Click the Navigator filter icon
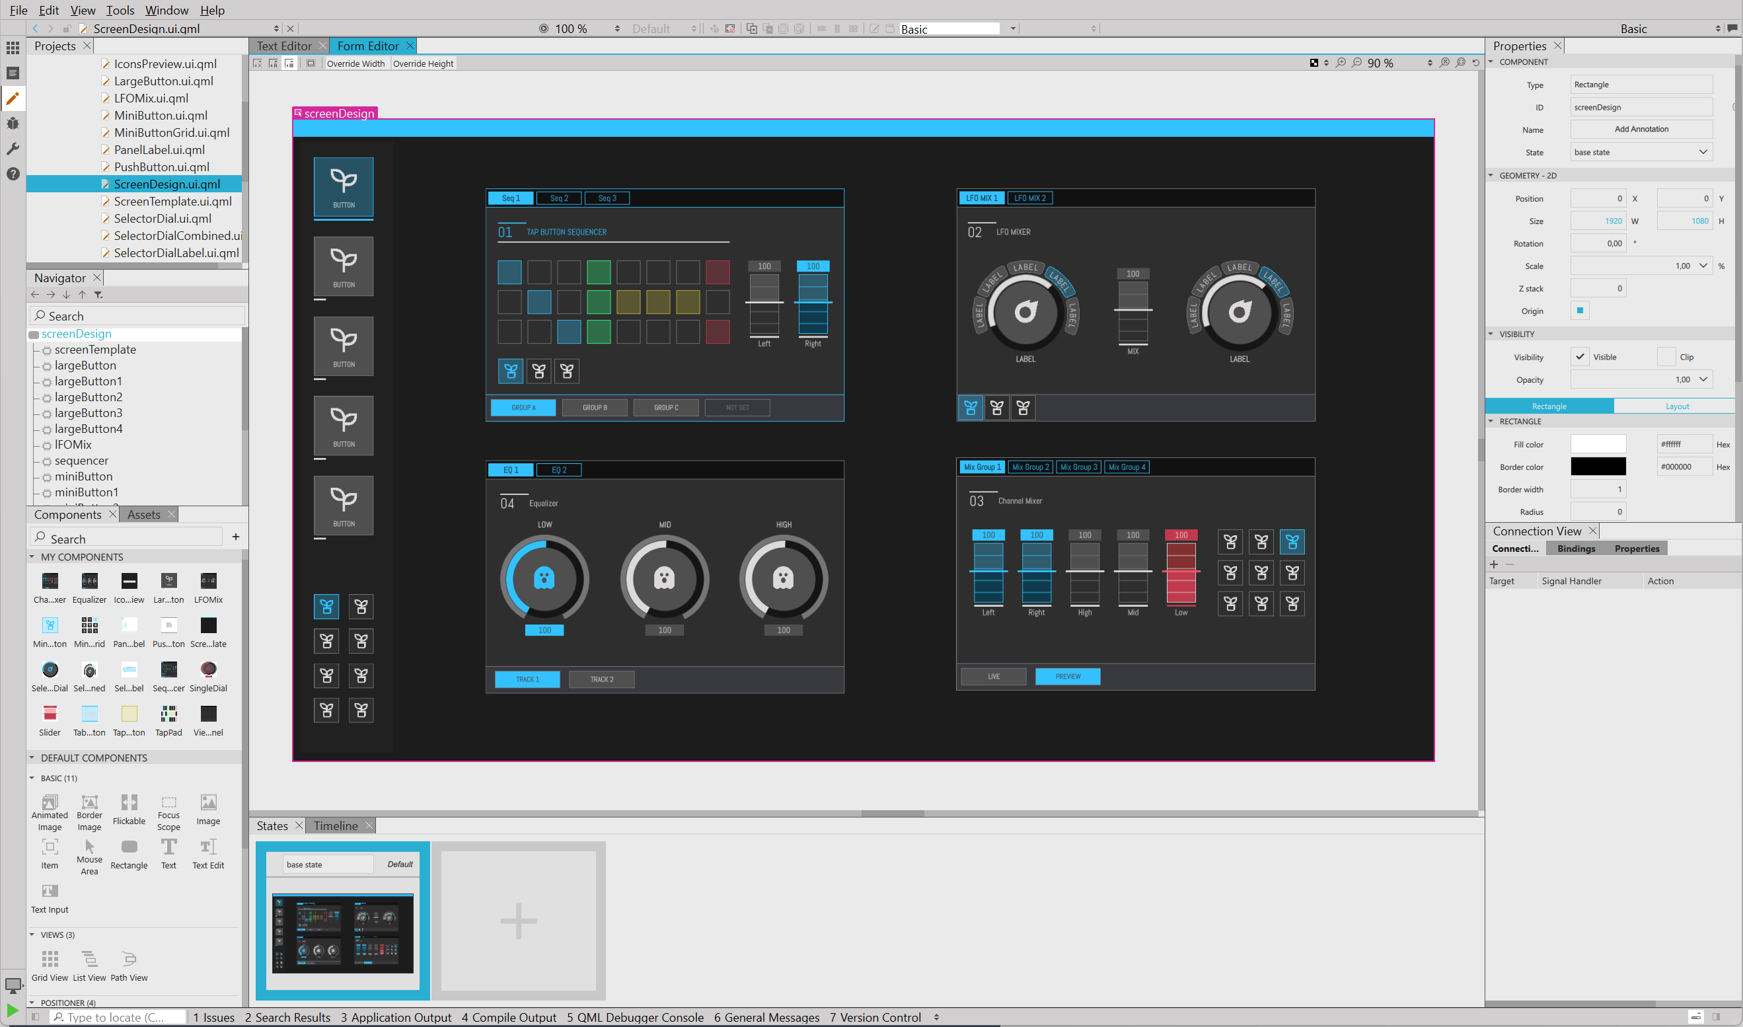Viewport: 1743px width, 1027px height. click(x=98, y=295)
